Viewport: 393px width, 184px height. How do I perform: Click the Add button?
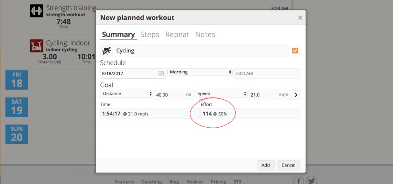[265, 165]
